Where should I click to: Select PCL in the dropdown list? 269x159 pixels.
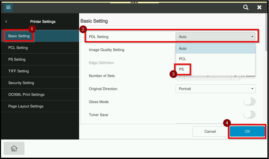coord(183,59)
